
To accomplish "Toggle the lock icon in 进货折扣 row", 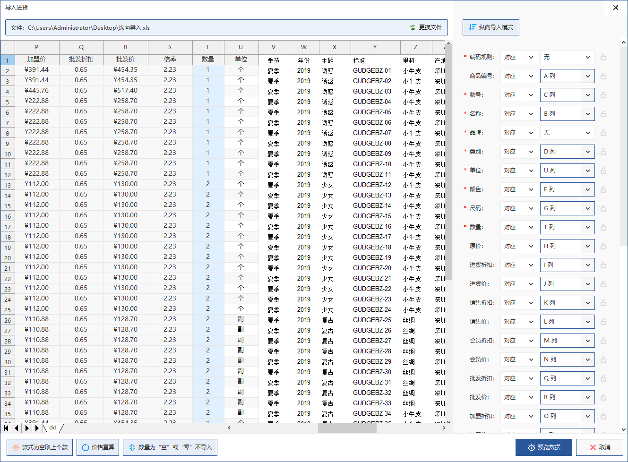I will click(x=603, y=265).
